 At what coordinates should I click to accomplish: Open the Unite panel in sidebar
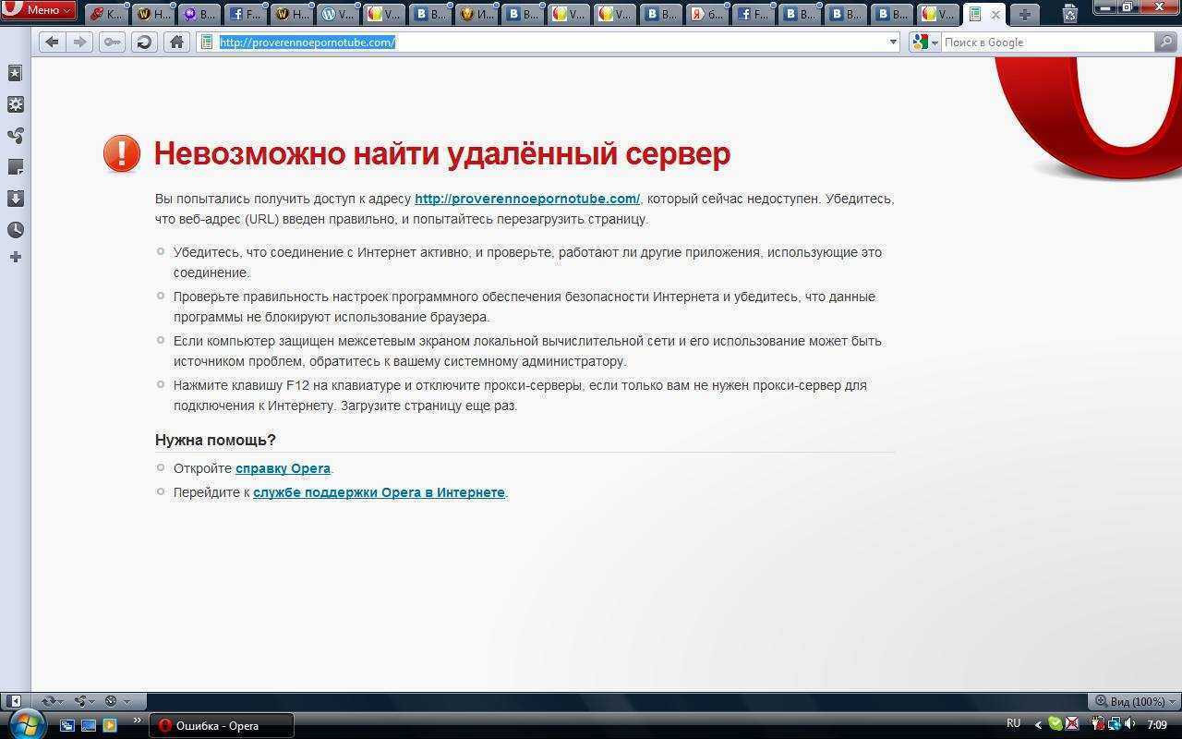tap(15, 136)
